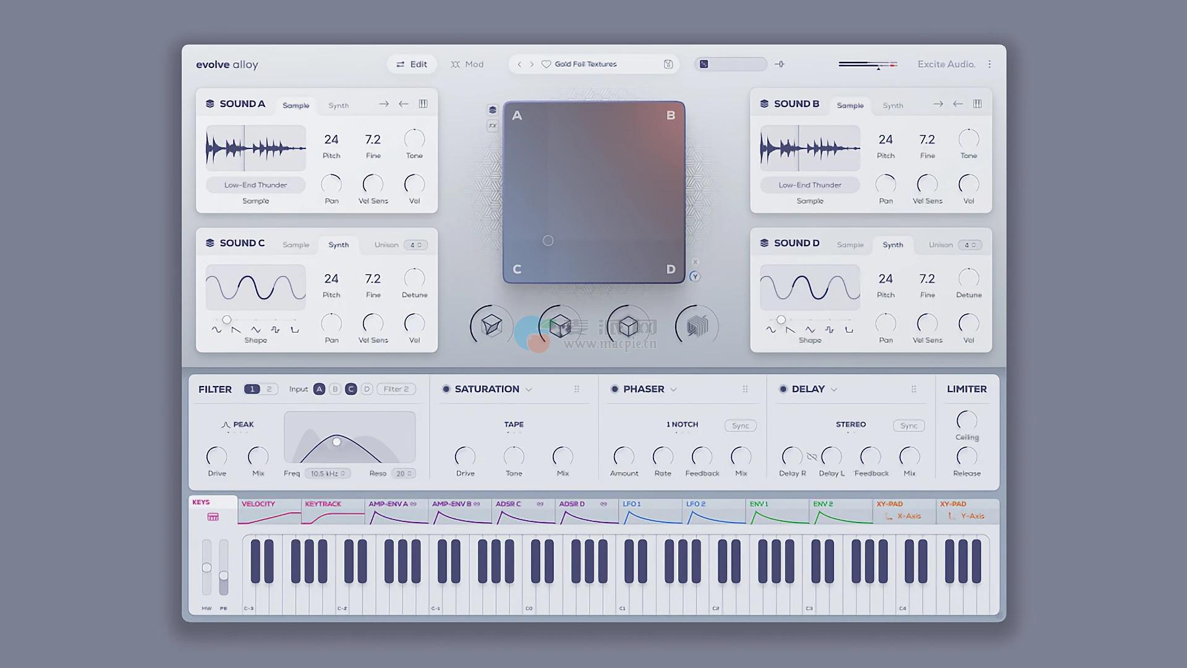The image size is (1187, 668).
Task: Click the Low-End Thunder sample button in Sound B
Action: coord(810,185)
